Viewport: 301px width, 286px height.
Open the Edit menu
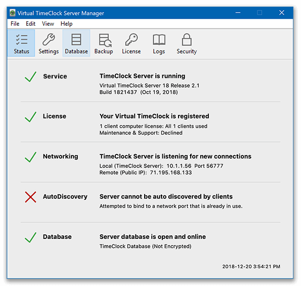tap(30, 24)
